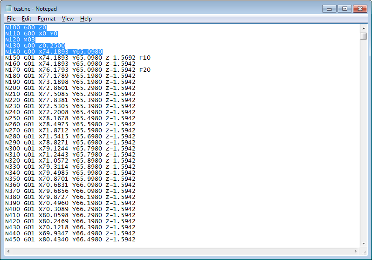Click the line N120 M03

point(20,40)
